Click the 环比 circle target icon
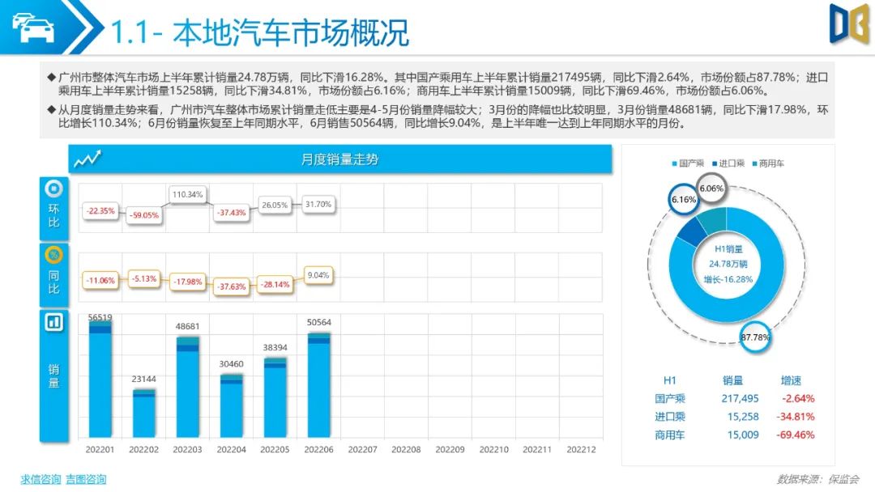875x492 pixels. coord(53,189)
